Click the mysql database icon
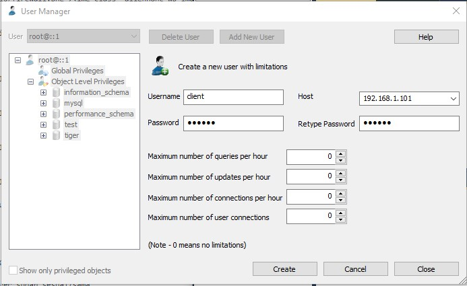This screenshot has height=286, width=467. coord(56,103)
